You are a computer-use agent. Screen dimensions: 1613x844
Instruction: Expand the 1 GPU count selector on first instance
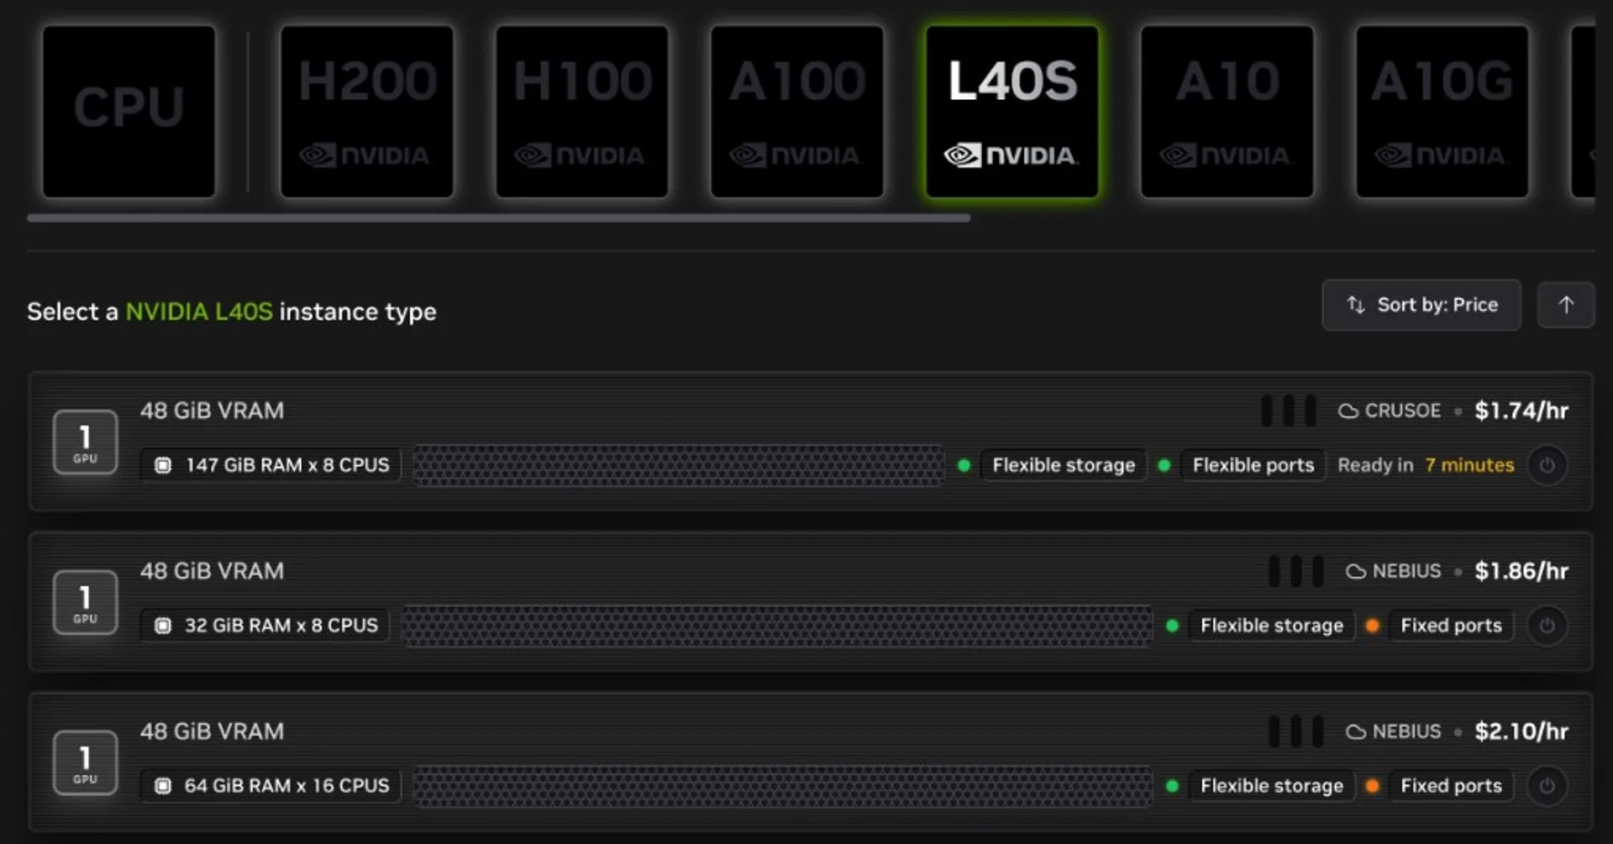tap(84, 443)
